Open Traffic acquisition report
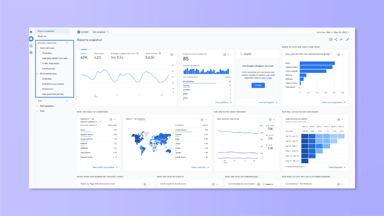Screen dimensions: 384x216 (x=51, y=63)
